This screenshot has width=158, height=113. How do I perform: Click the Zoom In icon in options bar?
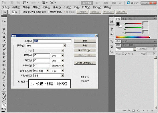(13, 12)
